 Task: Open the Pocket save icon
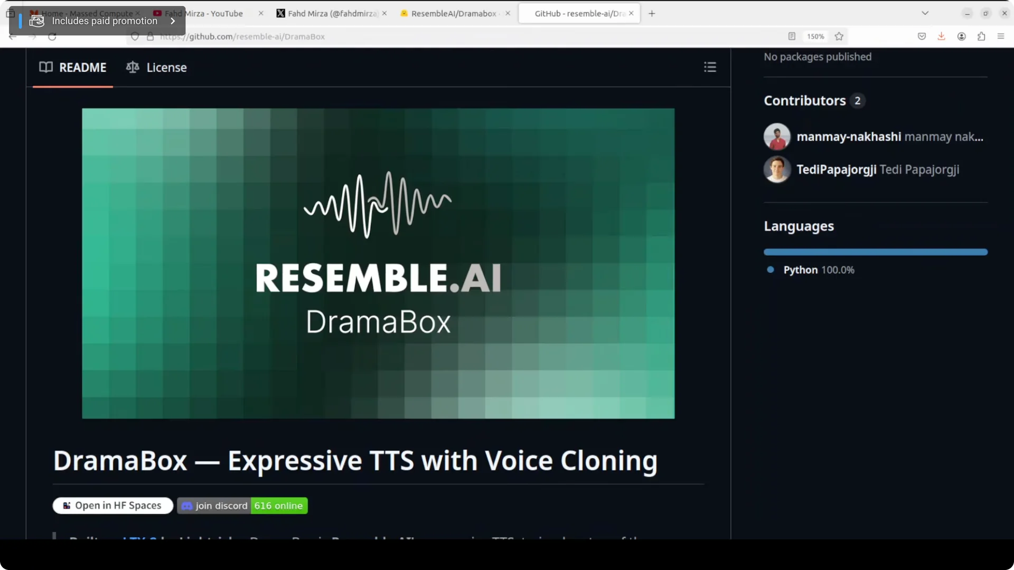[922, 36]
